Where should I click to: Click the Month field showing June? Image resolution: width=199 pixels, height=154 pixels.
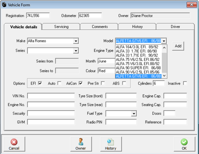(x=106, y=61)
